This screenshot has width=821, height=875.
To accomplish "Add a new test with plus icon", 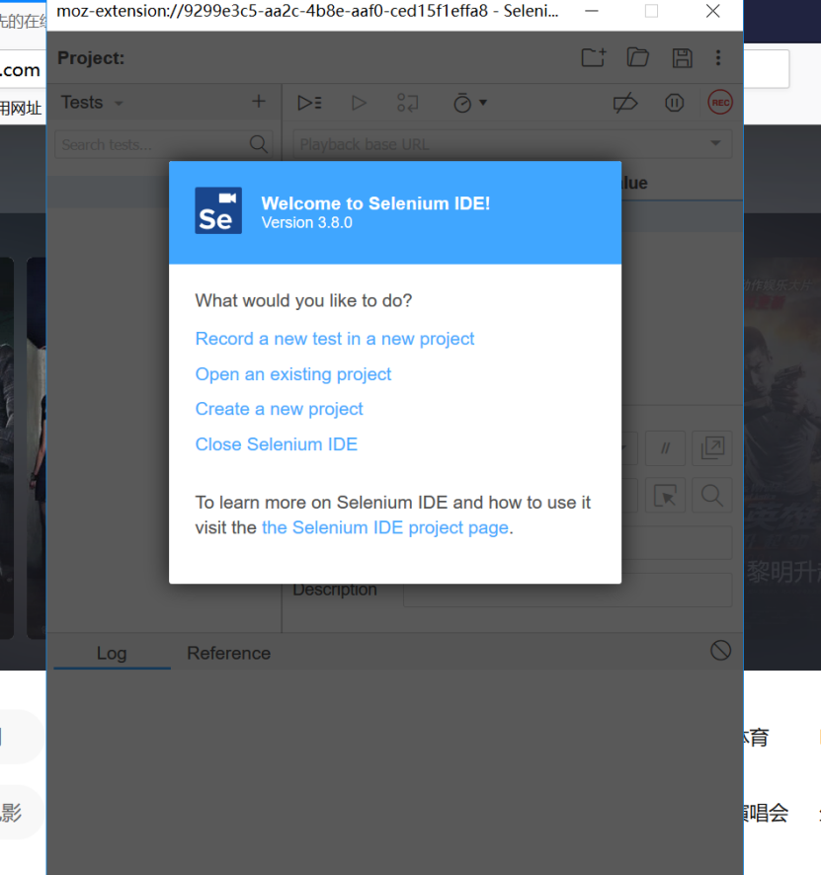I will point(259,102).
